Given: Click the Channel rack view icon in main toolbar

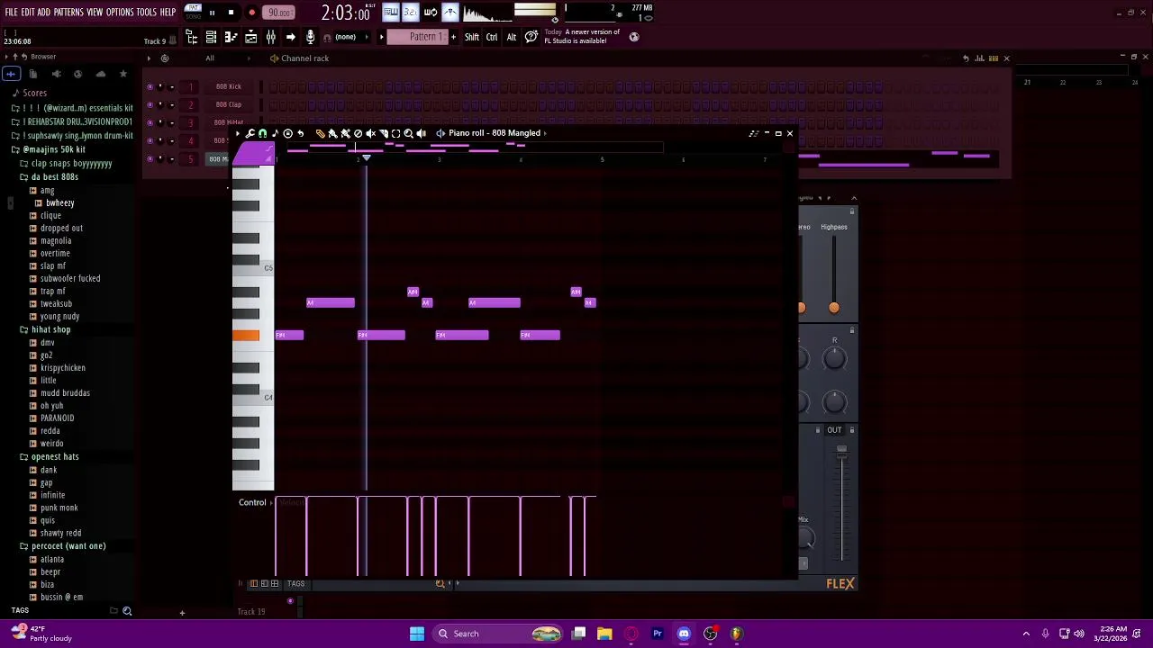Looking at the screenshot, I should [x=211, y=37].
